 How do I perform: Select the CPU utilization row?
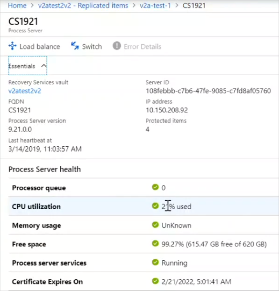(x=143, y=206)
